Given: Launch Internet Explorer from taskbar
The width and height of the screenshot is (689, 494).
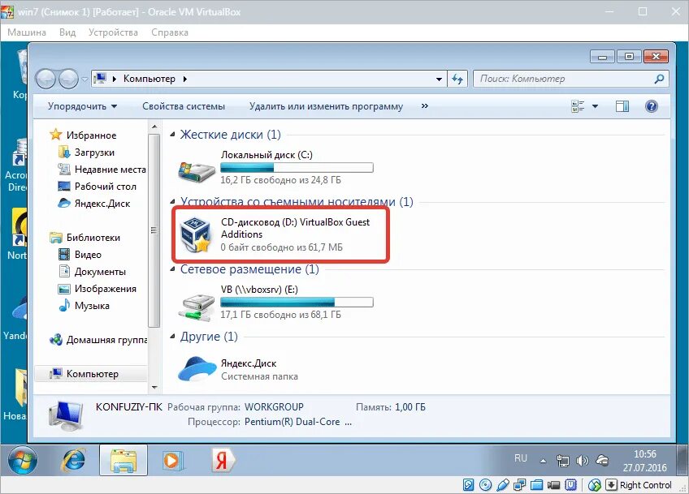Looking at the screenshot, I should coord(74,460).
